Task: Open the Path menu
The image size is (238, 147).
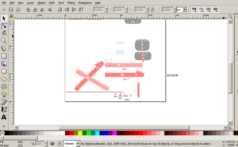Action: [x=52, y=3]
